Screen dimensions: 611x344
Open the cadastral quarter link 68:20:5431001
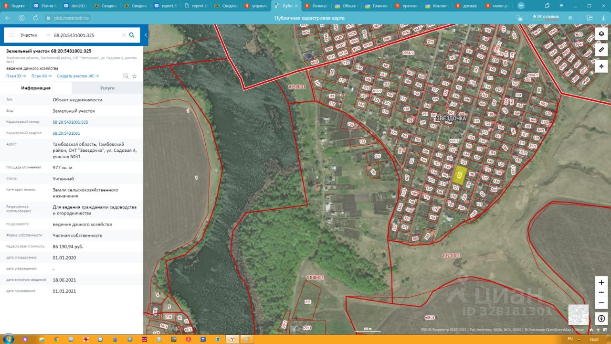66,133
